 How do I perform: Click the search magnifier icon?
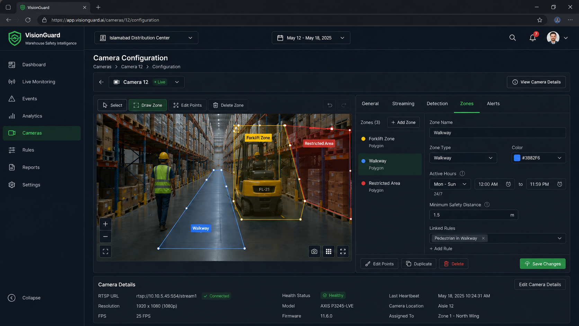click(x=513, y=38)
